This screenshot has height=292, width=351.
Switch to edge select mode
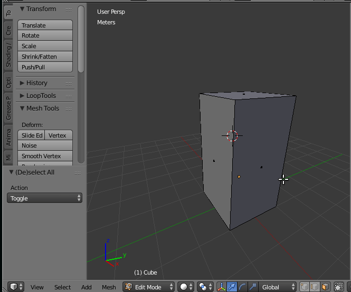(315, 287)
